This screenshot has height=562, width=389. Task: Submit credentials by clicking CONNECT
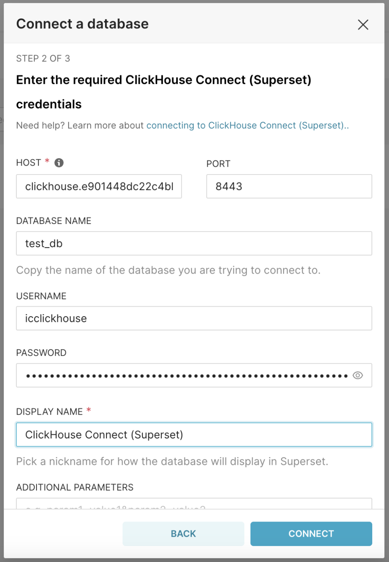[311, 534]
